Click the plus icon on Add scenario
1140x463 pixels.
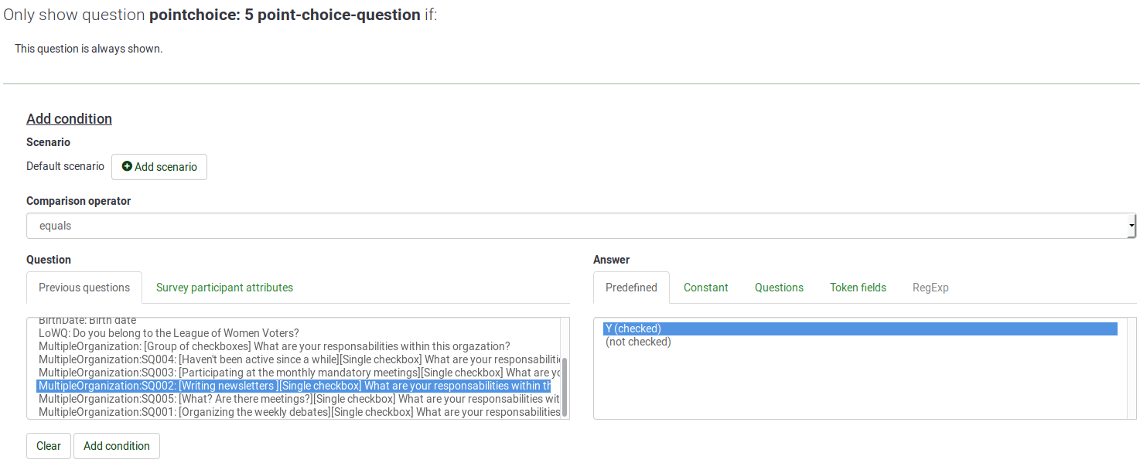tap(128, 167)
